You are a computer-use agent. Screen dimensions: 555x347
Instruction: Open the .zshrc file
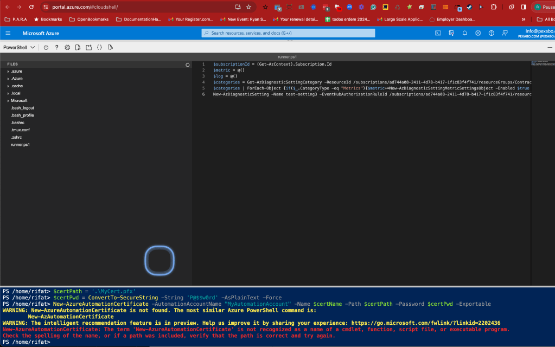click(16, 137)
